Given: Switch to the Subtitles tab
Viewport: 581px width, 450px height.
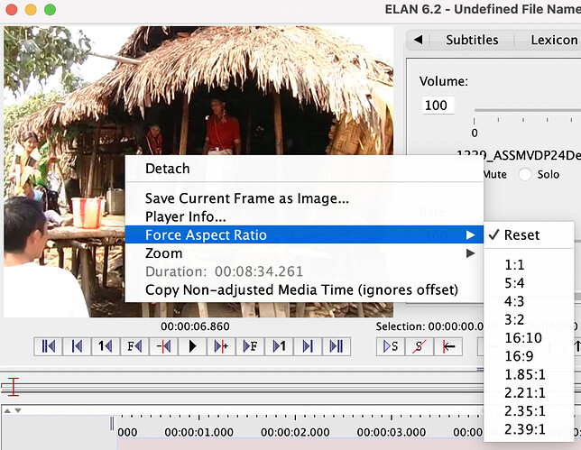Looking at the screenshot, I should (471, 40).
